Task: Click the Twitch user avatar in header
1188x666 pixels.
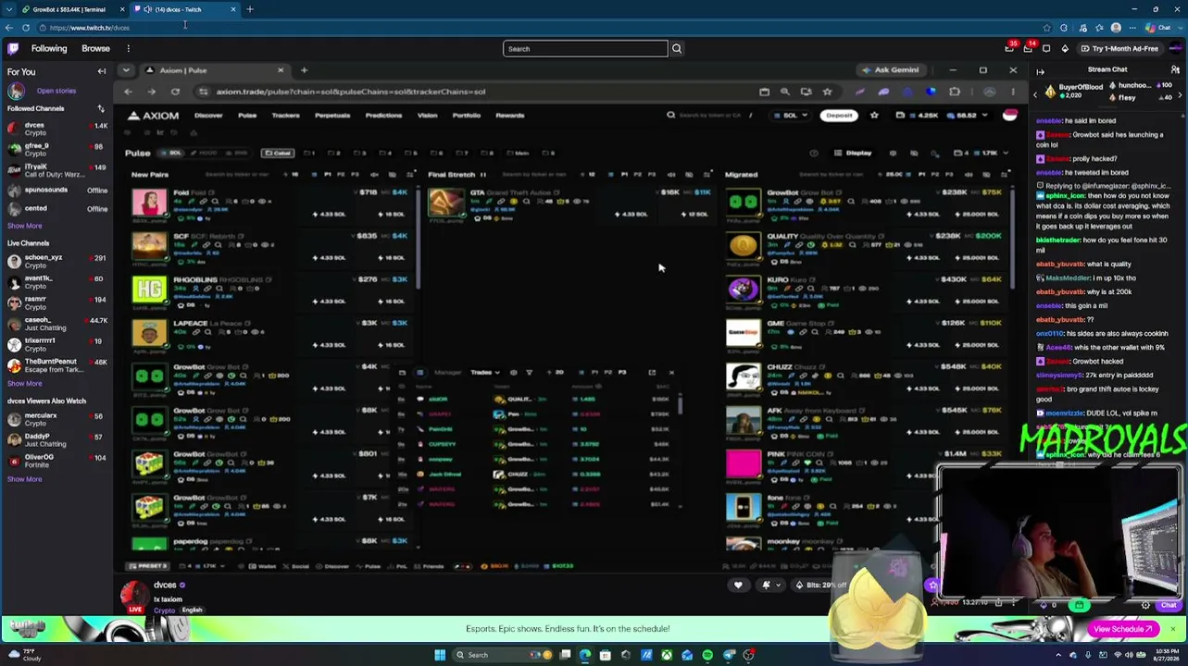Action: pos(1175,49)
